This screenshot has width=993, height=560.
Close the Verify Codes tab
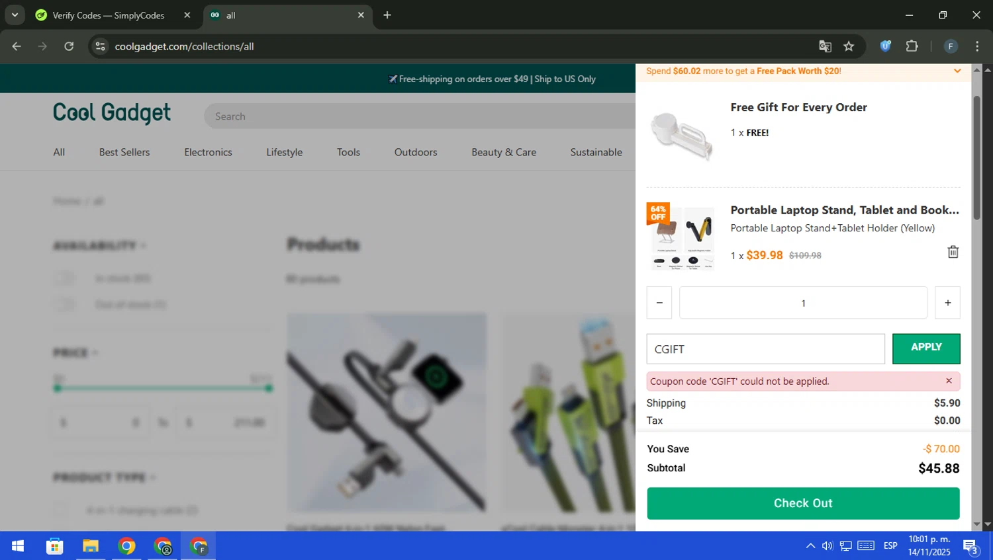tap(187, 15)
